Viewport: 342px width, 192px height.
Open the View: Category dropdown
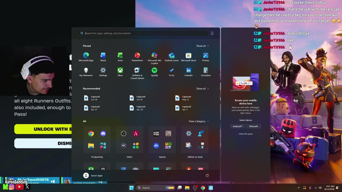pyautogui.click(x=199, y=121)
